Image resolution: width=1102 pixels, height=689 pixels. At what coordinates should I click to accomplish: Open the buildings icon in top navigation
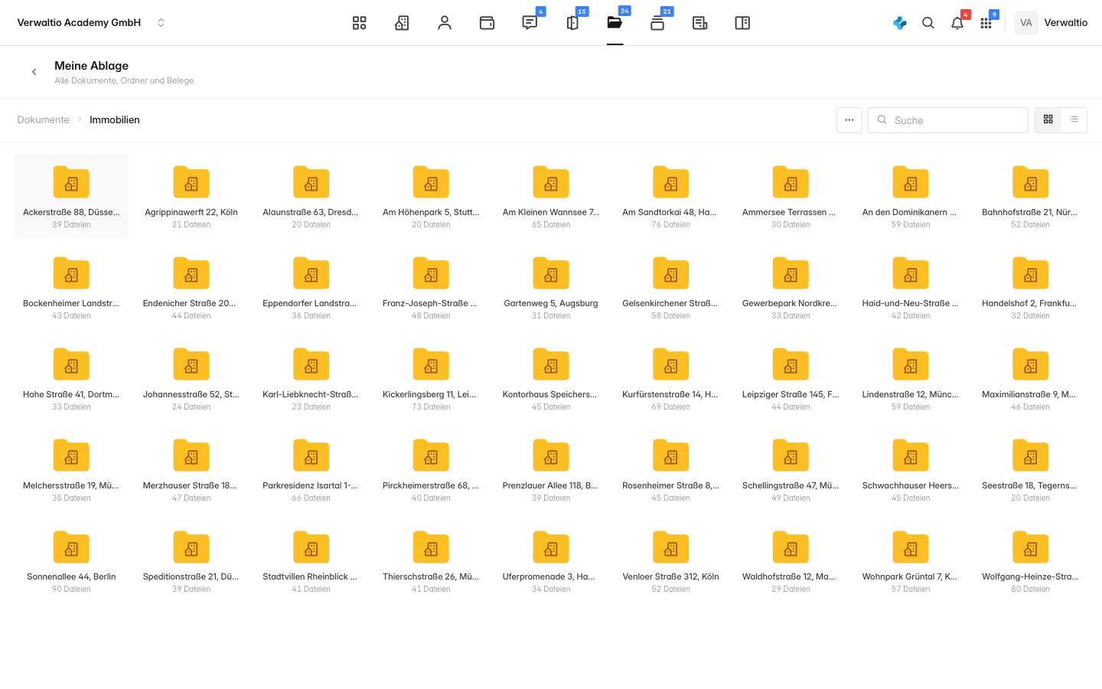pos(402,23)
